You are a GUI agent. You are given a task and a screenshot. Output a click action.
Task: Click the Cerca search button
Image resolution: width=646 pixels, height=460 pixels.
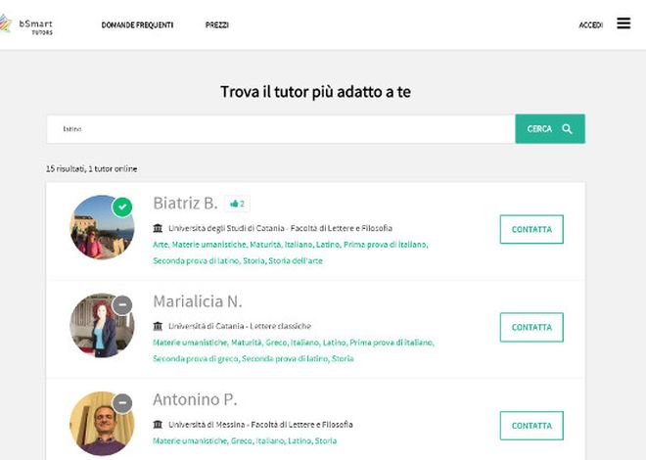point(550,129)
